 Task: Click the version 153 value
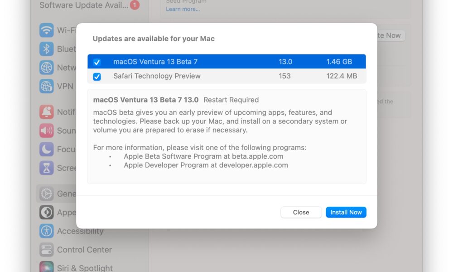[284, 76]
